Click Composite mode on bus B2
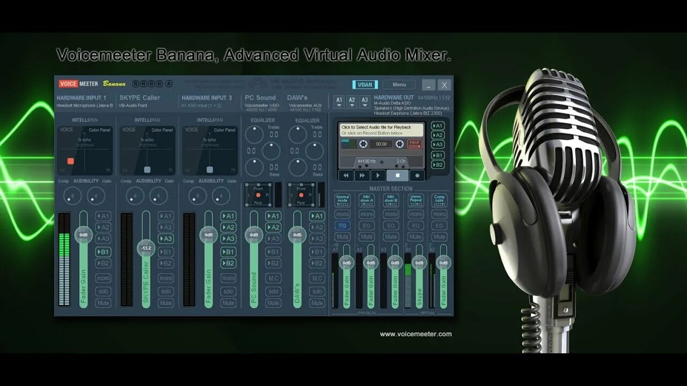 point(440,201)
